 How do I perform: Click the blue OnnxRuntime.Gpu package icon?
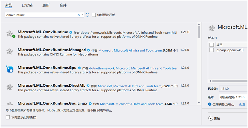[10, 69]
